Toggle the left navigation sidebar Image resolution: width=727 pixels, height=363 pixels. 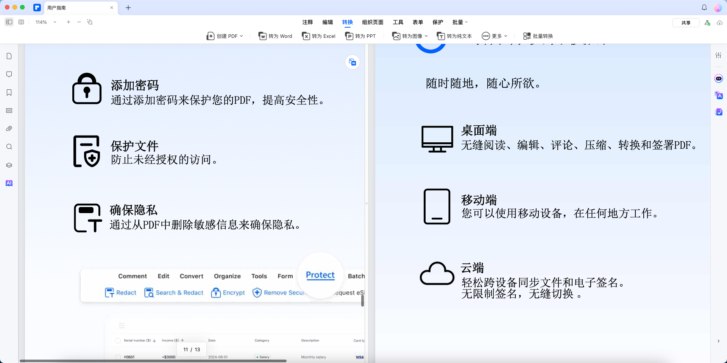(9, 22)
